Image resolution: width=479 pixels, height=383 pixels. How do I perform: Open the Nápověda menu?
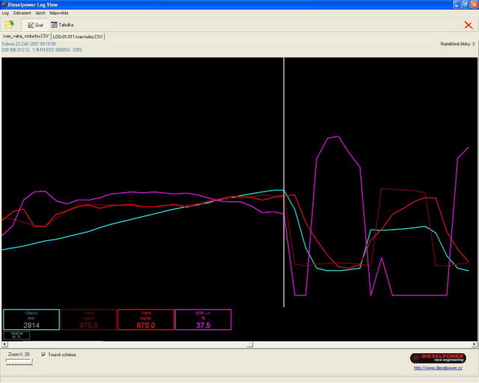click(x=59, y=13)
